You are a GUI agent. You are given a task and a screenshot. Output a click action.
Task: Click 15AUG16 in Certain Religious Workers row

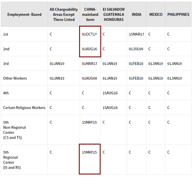pyautogui.click(x=110, y=108)
